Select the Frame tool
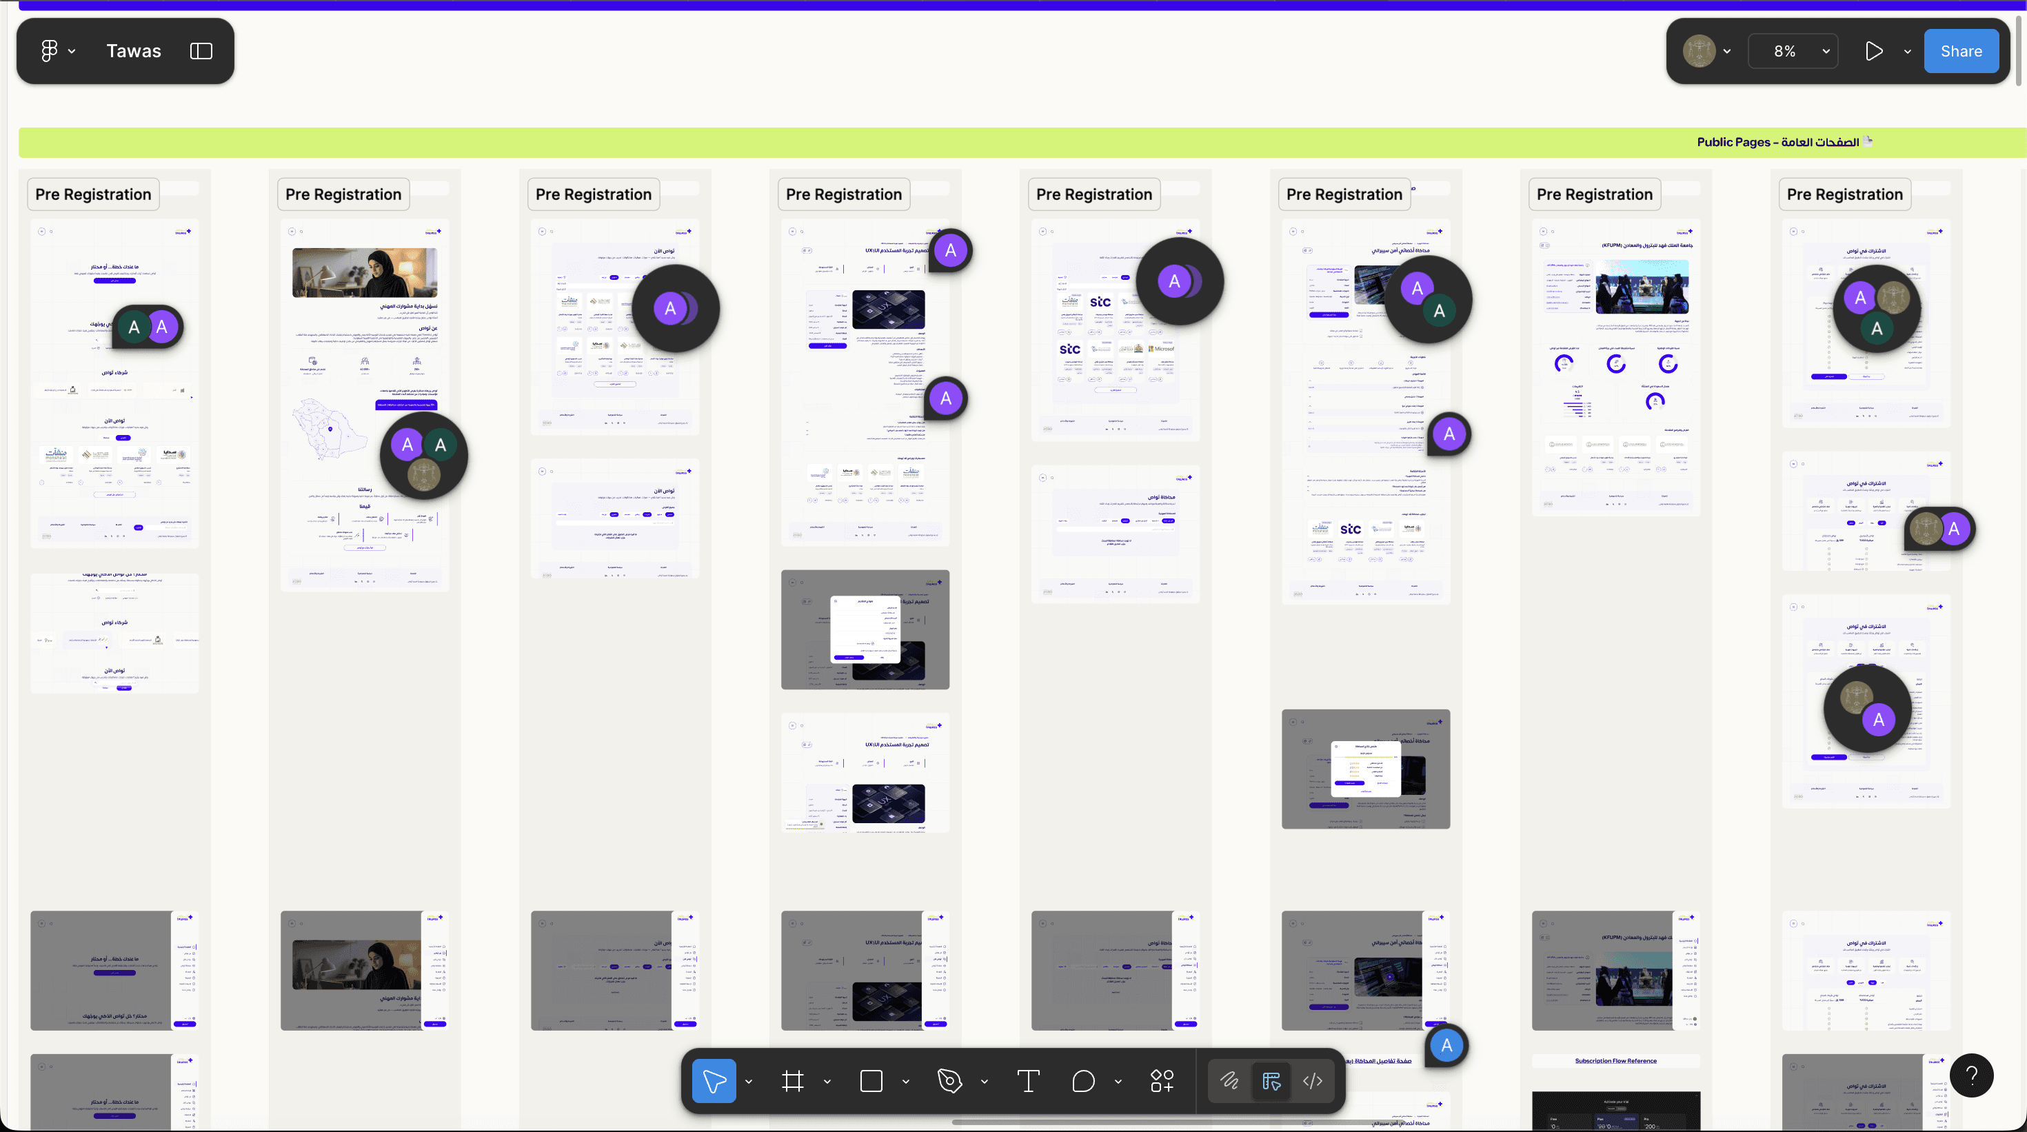 (792, 1081)
